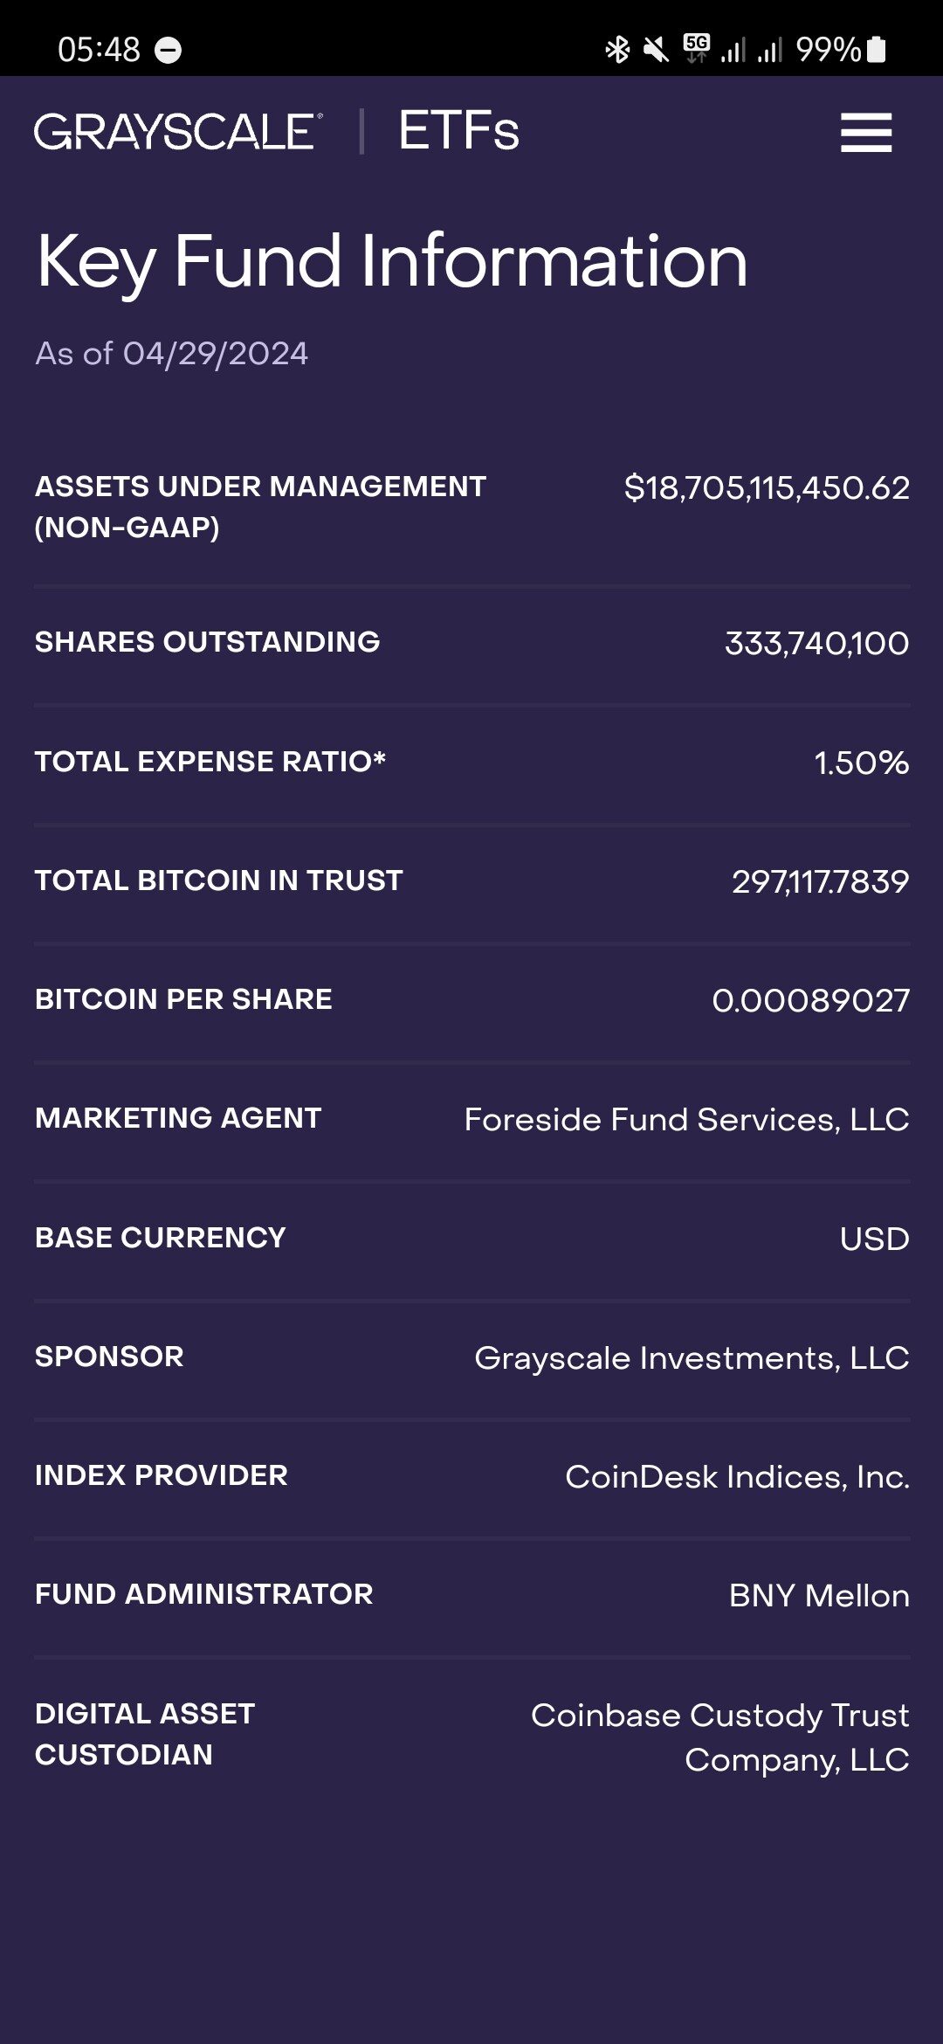Image resolution: width=943 pixels, height=2044 pixels.
Task: Tap the Assets Under Management value
Action: coord(767,487)
